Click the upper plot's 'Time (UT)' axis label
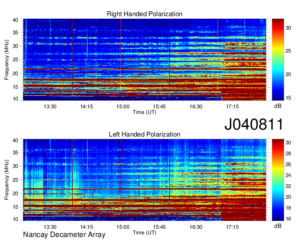This screenshot has height=240, width=296. click(x=145, y=112)
